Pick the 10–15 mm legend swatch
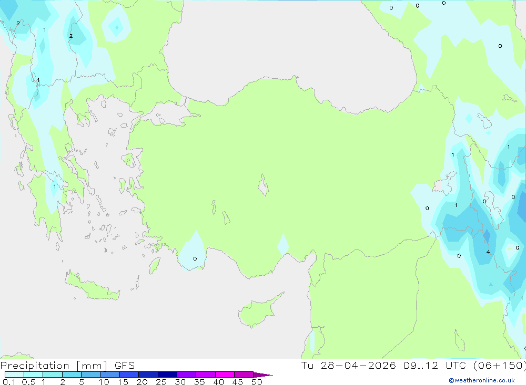The width and height of the screenshot is (526, 385). (x=110, y=374)
